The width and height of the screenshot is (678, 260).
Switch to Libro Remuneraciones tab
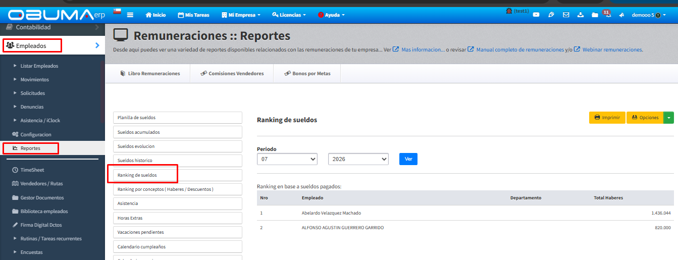point(150,74)
